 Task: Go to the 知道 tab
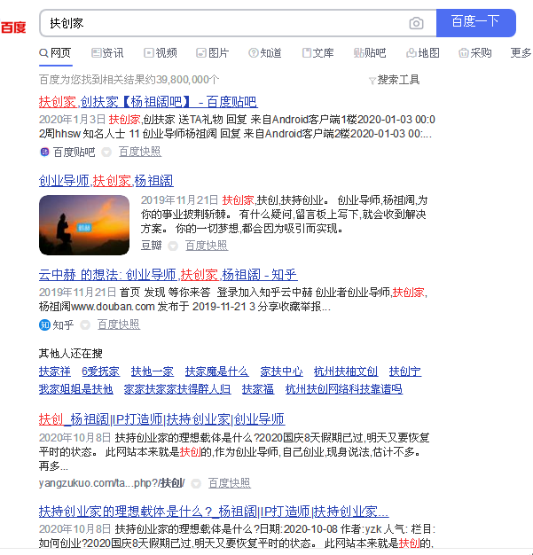pyautogui.click(x=265, y=53)
